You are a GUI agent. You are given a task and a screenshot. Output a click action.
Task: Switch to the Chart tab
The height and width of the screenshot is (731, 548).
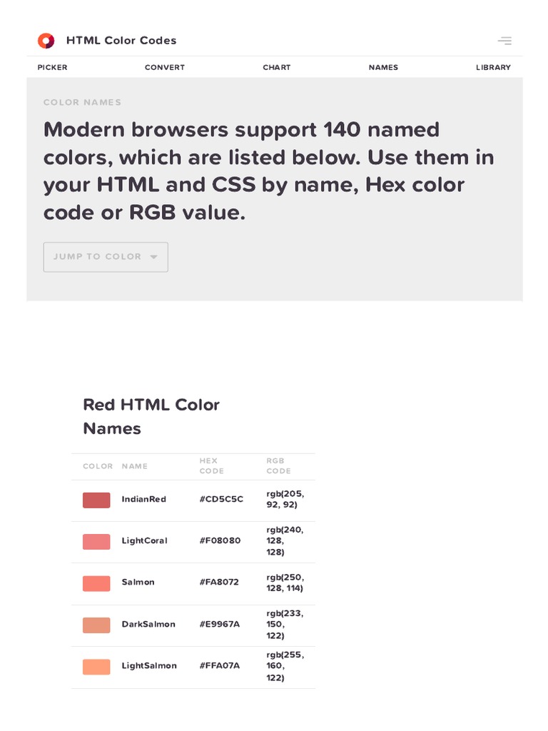pyautogui.click(x=277, y=67)
